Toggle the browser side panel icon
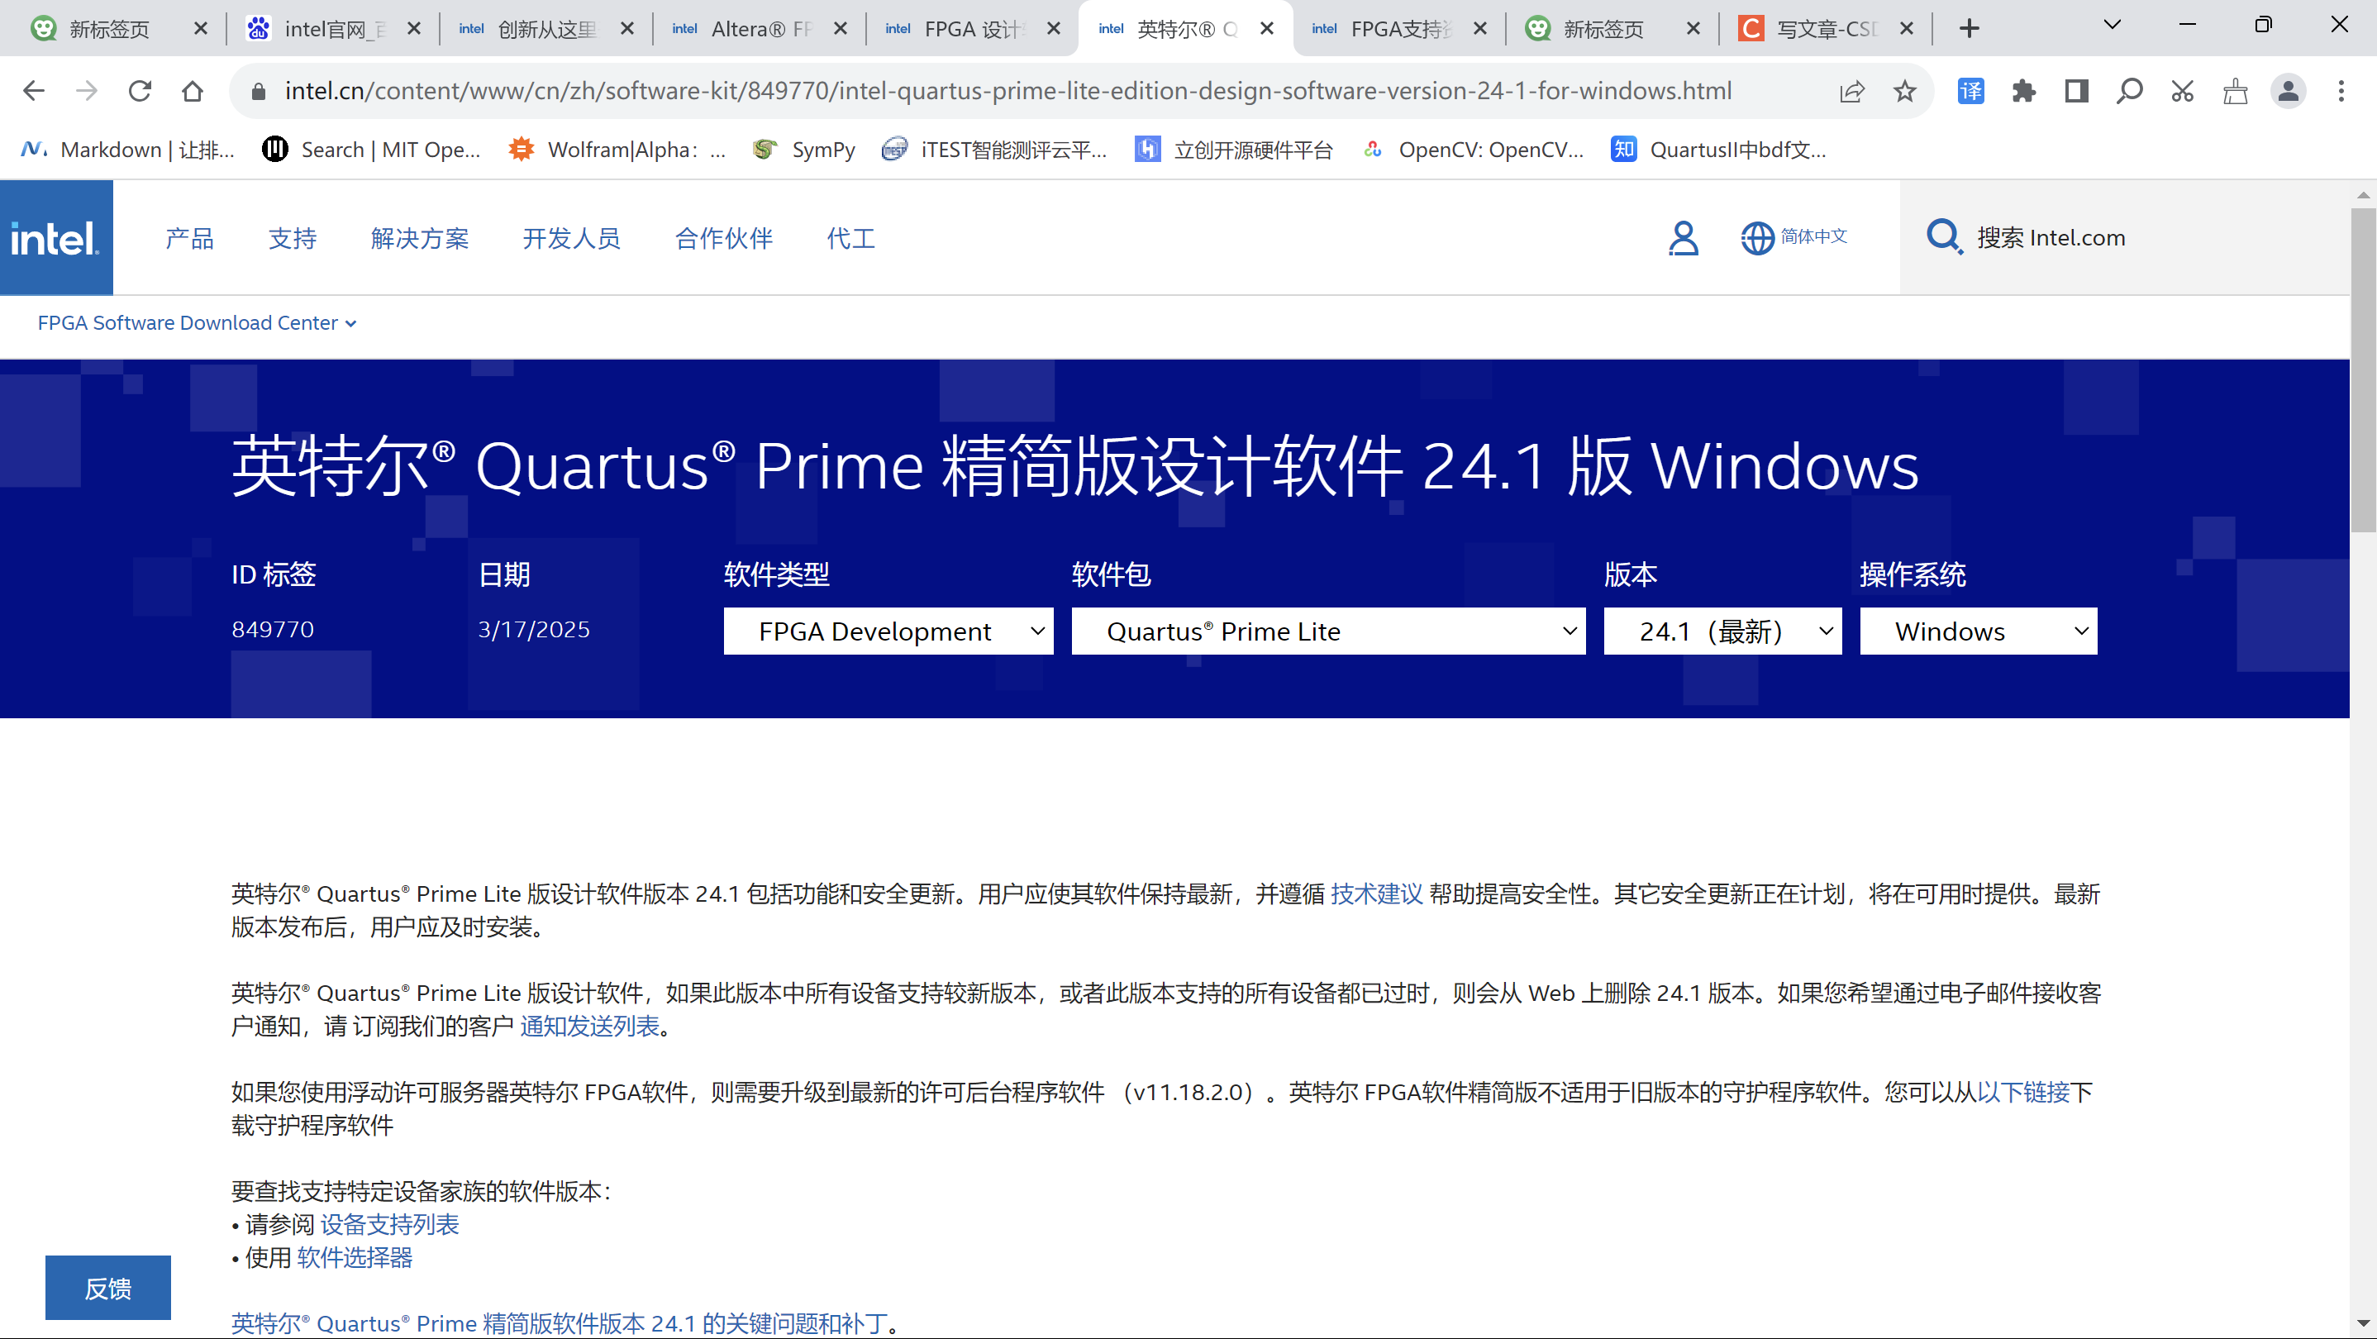 point(2076,90)
